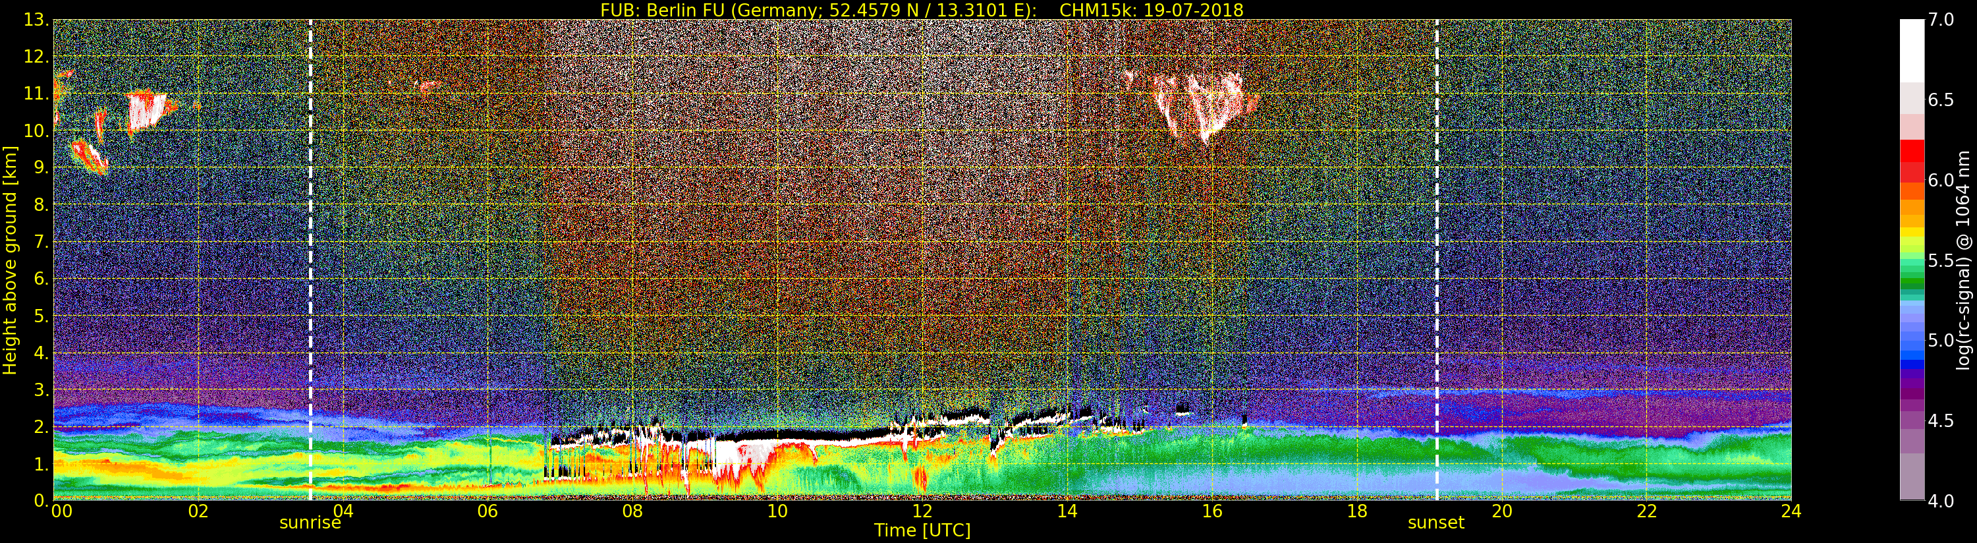Click the 'log(rc-signal) @ 1064 nm' colorbar label
This screenshot has width=1977, height=543.
coord(1964,260)
